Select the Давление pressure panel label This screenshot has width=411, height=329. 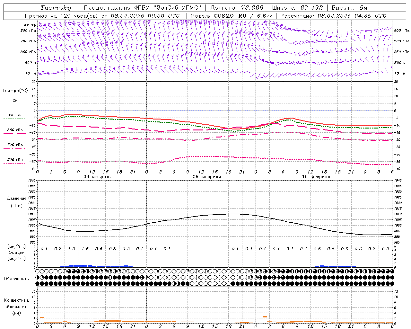tap(17, 199)
